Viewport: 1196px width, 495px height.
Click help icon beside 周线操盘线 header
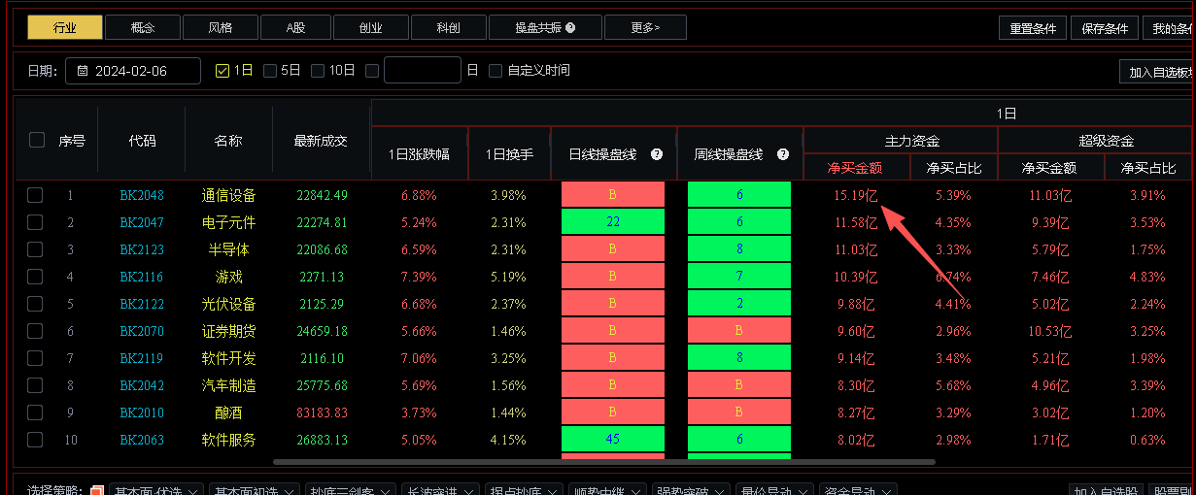[783, 154]
